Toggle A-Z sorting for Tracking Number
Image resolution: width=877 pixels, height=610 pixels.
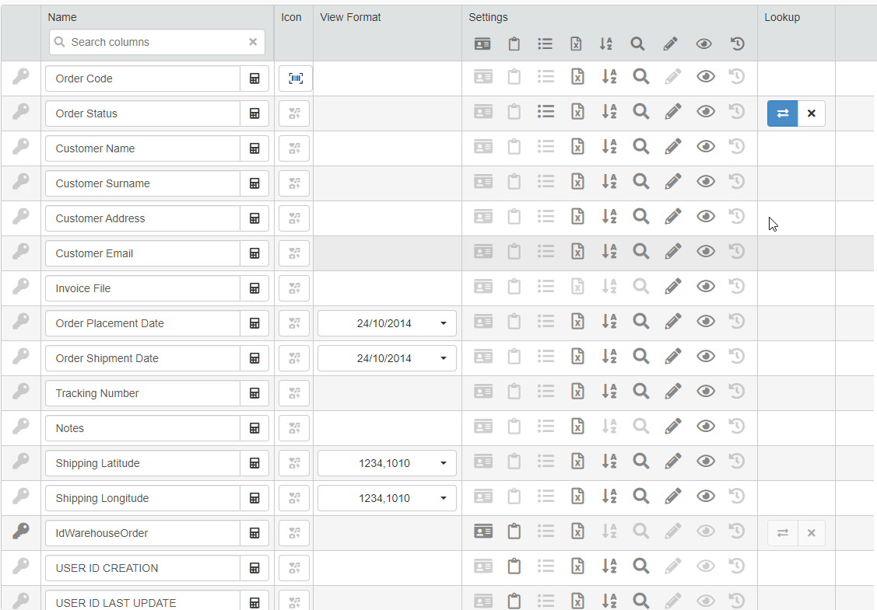[x=609, y=392]
